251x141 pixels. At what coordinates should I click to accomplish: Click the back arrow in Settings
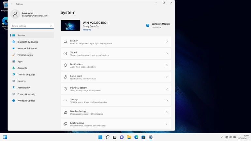(12, 4)
